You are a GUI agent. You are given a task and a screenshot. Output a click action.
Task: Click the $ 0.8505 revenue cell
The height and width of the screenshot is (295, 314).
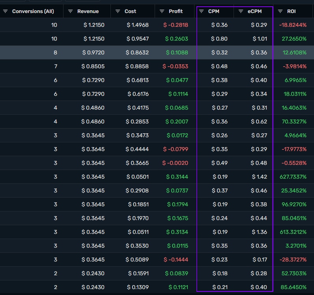tap(93, 67)
